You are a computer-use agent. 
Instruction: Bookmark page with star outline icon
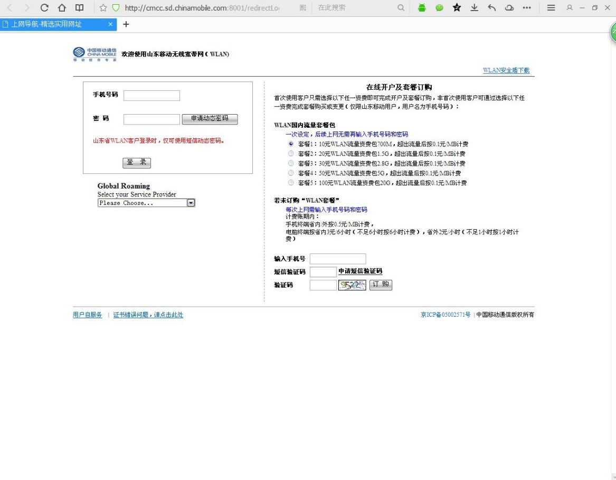pyautogui.click(x=103, y=8)
